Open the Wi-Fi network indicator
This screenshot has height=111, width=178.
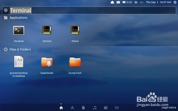pyautogui.click(x=136, y=2)
